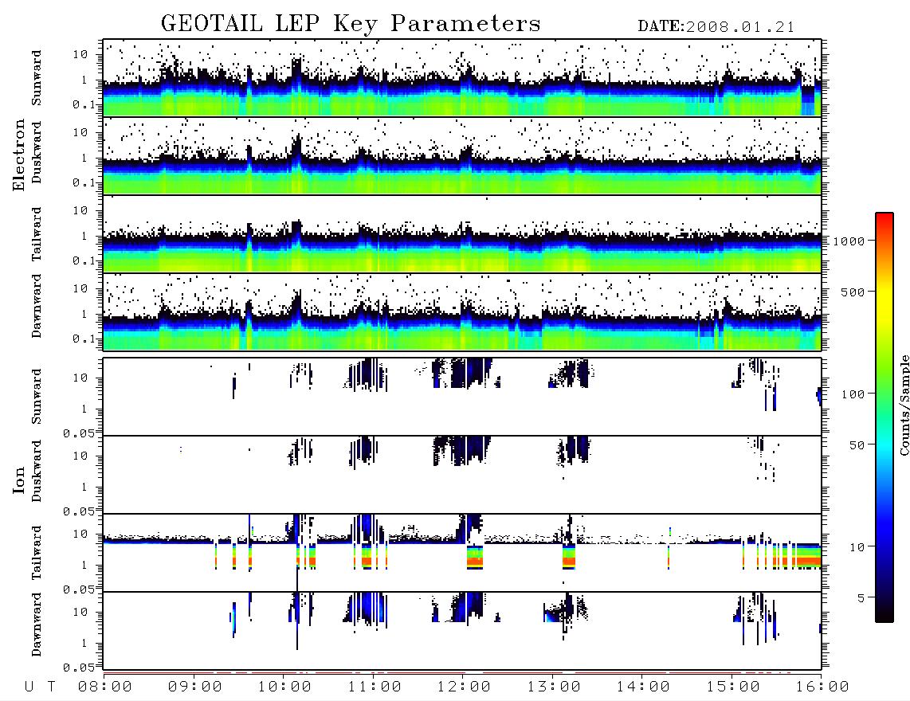910x701 pixels.
Task: Click the 10 color bar tick label
Action: tap(857, 547)
